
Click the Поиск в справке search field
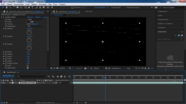[x=172, y=8]
